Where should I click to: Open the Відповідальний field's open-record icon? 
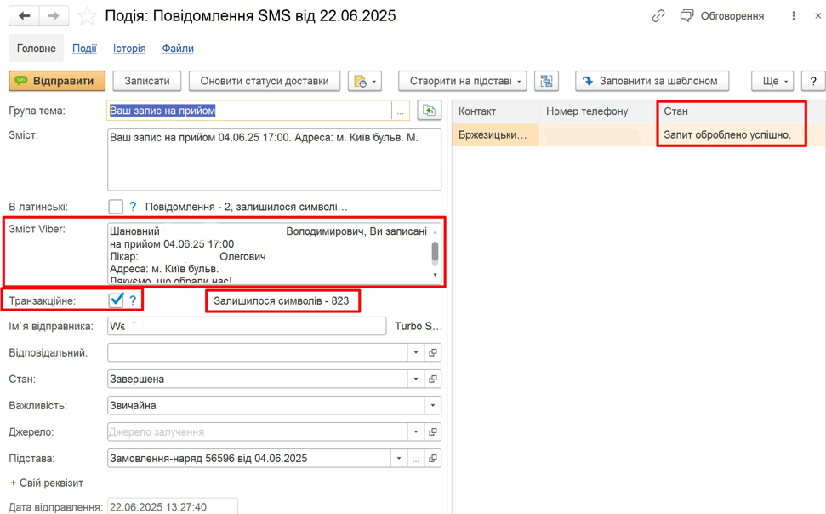click(x=433, y=353)
